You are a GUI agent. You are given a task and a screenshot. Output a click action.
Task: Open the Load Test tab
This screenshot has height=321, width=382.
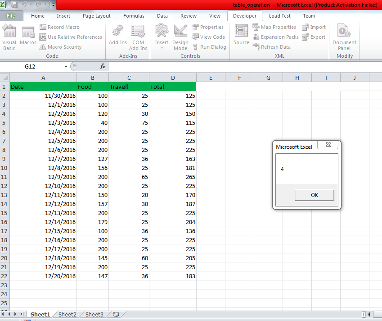click(x=279, y=16)
